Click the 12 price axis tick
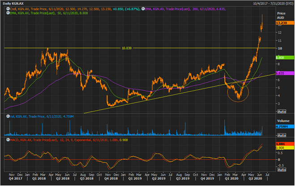This screenshot has width=295, height=186. [280, 32]
